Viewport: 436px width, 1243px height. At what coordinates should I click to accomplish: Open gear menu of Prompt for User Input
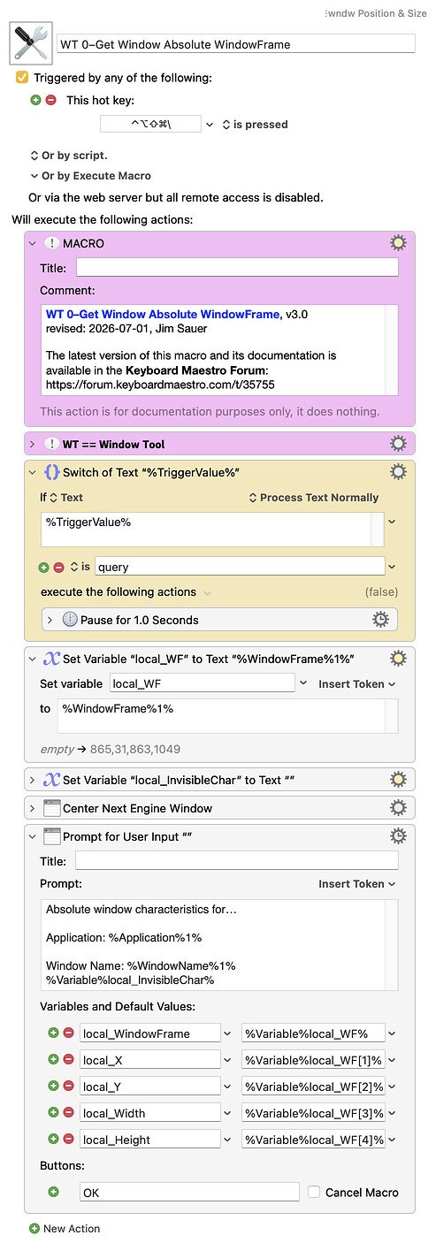pos(398,836)
